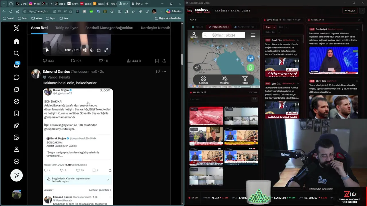Enter fullscreen on tweet video
Image resolution: width=367 pixels, height=206 pixels.
[x=106, y=50]
